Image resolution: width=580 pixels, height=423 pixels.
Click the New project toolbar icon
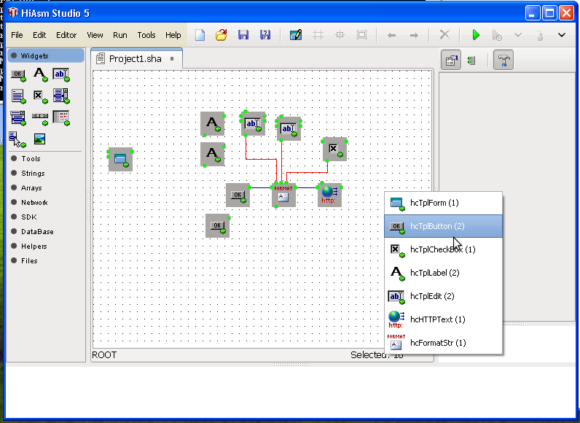pyautogui.click(x=200, y=35)
